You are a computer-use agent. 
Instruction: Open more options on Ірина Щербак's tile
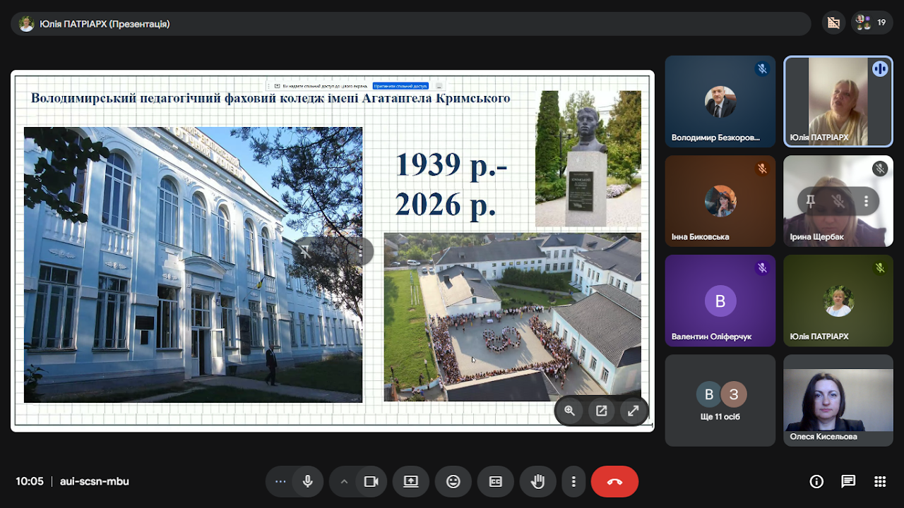click(866, 201)
